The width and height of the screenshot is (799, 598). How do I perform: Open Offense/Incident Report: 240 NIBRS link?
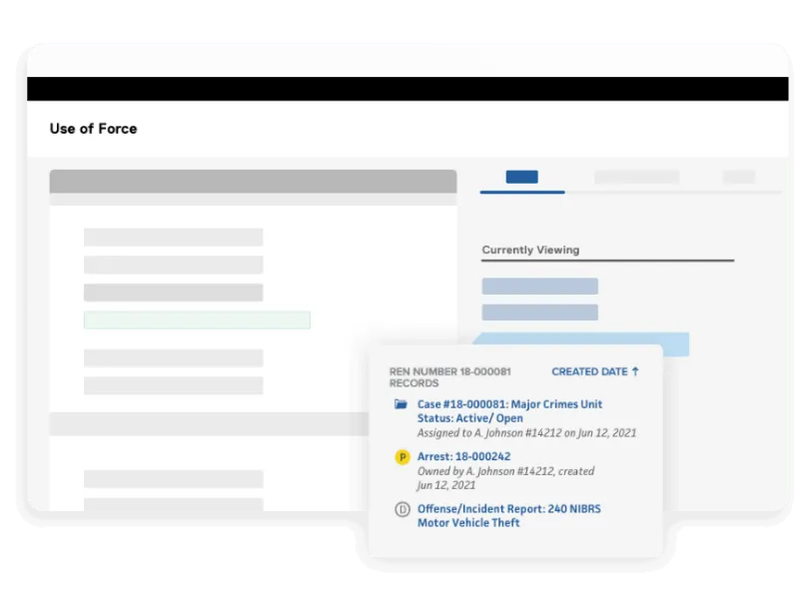[x=509, y=509]
